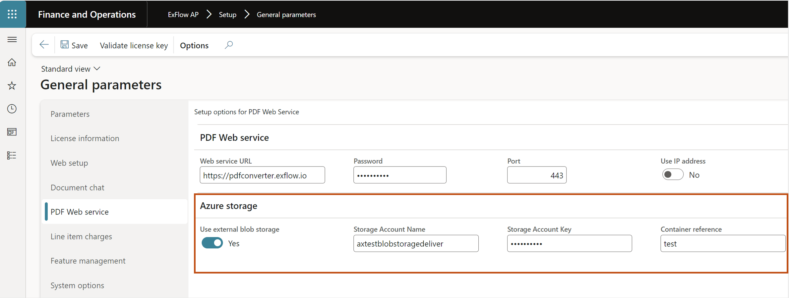The width and height of the screenshot is (789, 298).
Task: Open the Favorites star icon
Action: point(12,85)
